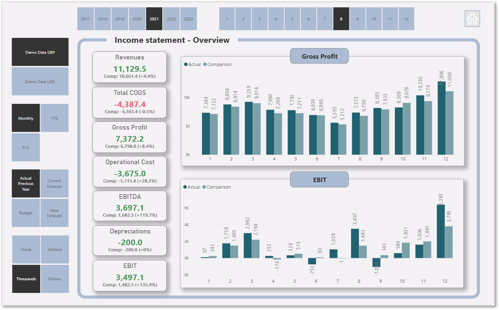Click Gross Profit actual bar labeled 9,259
The width and height of the screenshot is (499, 310).
tap(248, 128)
